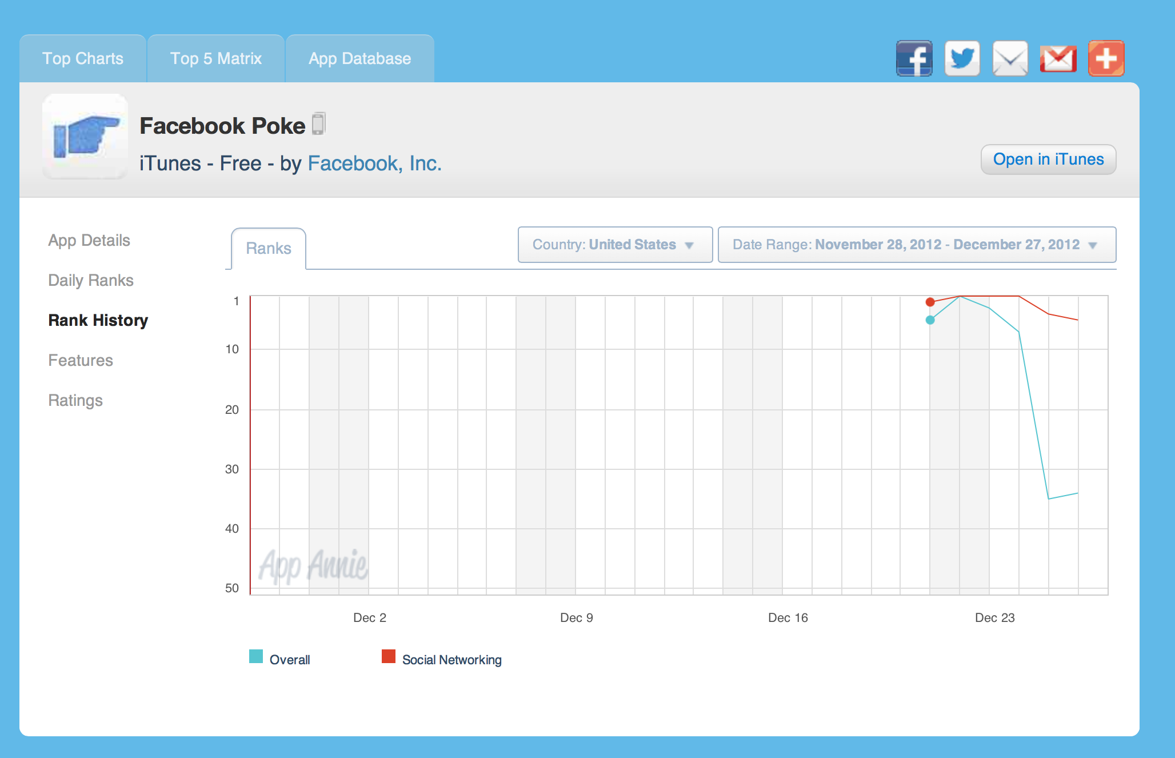Viewport: 1175px width, 758px height.
Task: Click the Facebook Poke app icon
Action: 85,137
